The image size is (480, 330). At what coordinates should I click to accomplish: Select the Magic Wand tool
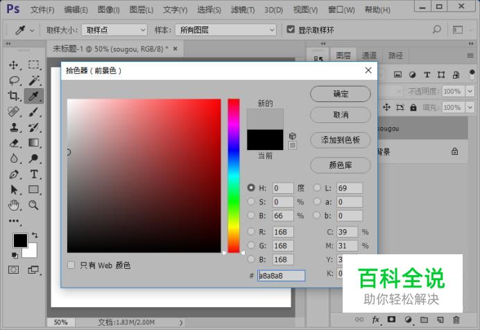(x=34, y=81)
